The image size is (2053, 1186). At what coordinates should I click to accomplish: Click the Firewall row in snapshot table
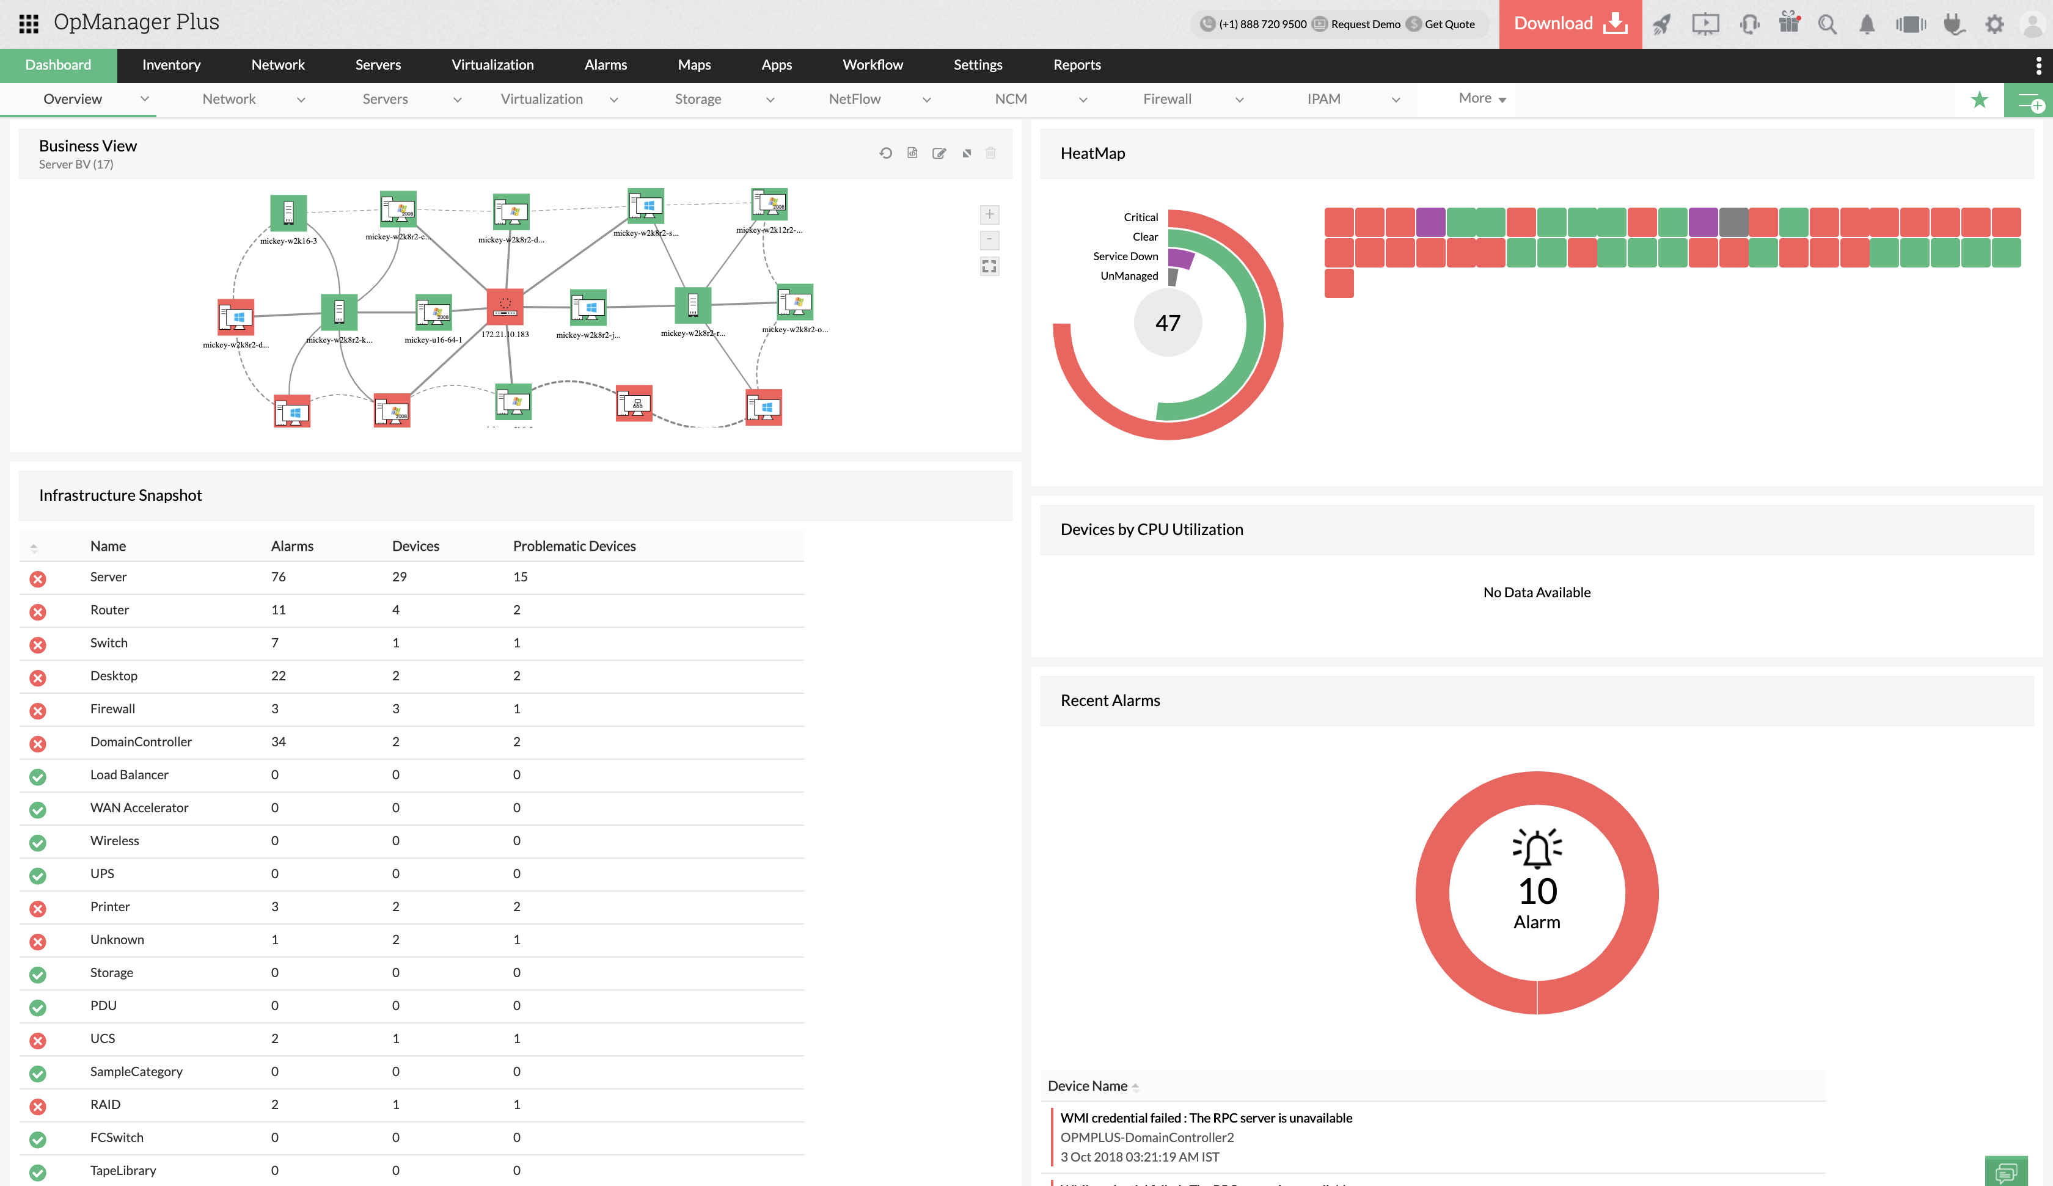point(411,710)
